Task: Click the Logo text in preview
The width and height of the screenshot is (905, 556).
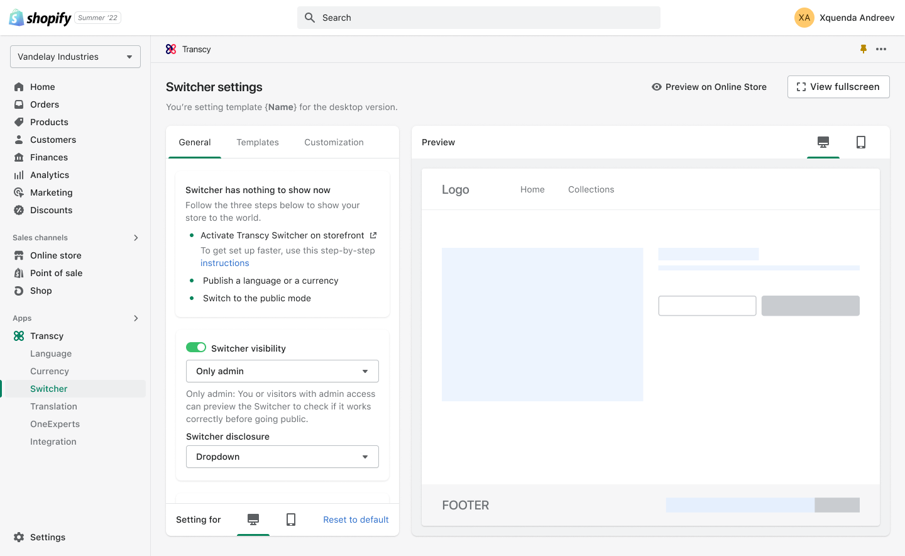Action: (456, 189)
